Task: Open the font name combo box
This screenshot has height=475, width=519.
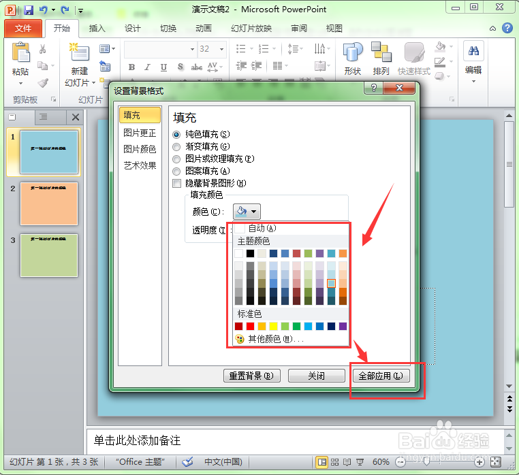Action: 160,49
